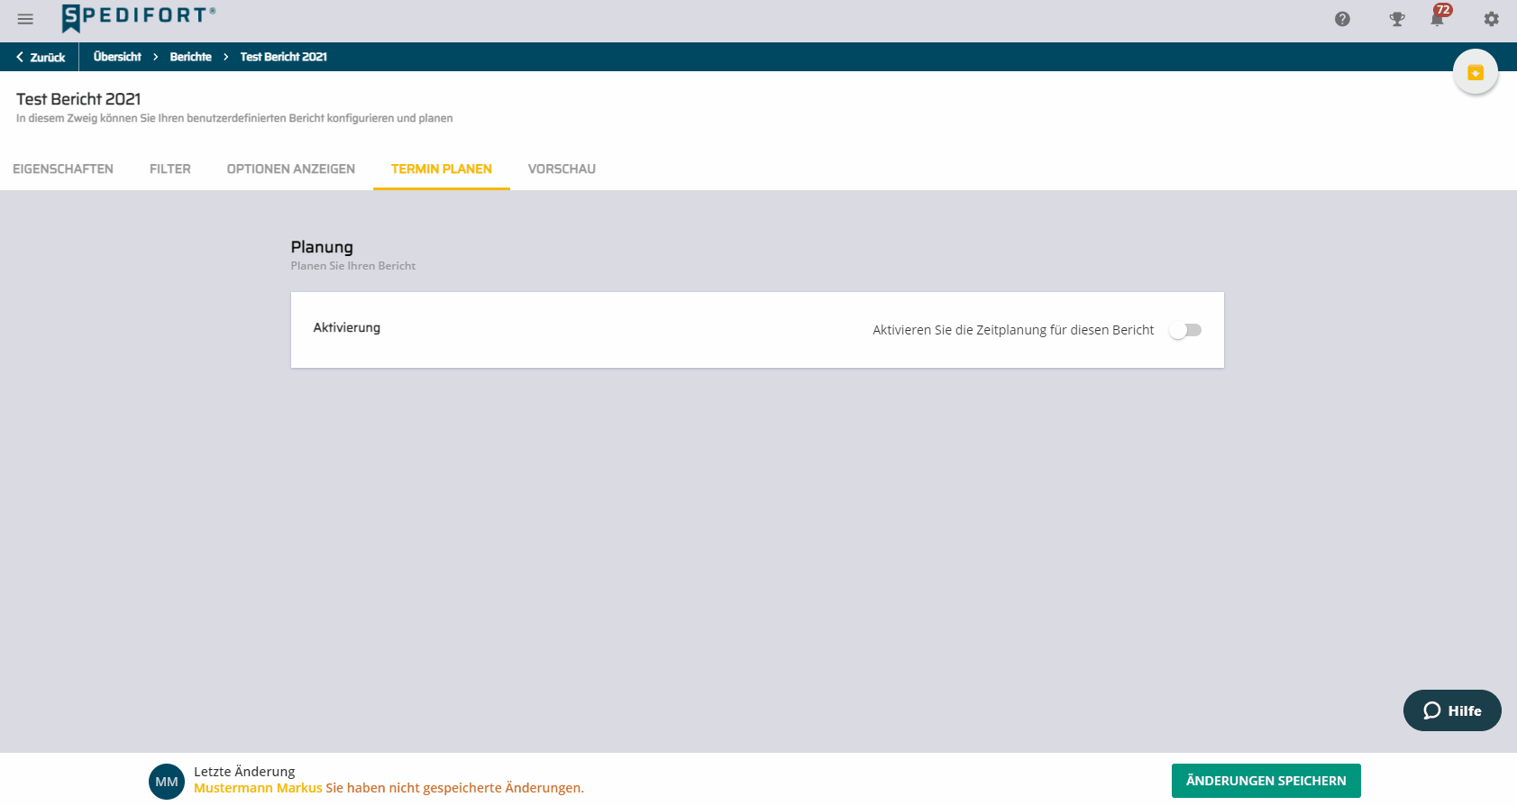Click the MM user avatar
Screen dimensions: 1517x806
click(167, 782)
